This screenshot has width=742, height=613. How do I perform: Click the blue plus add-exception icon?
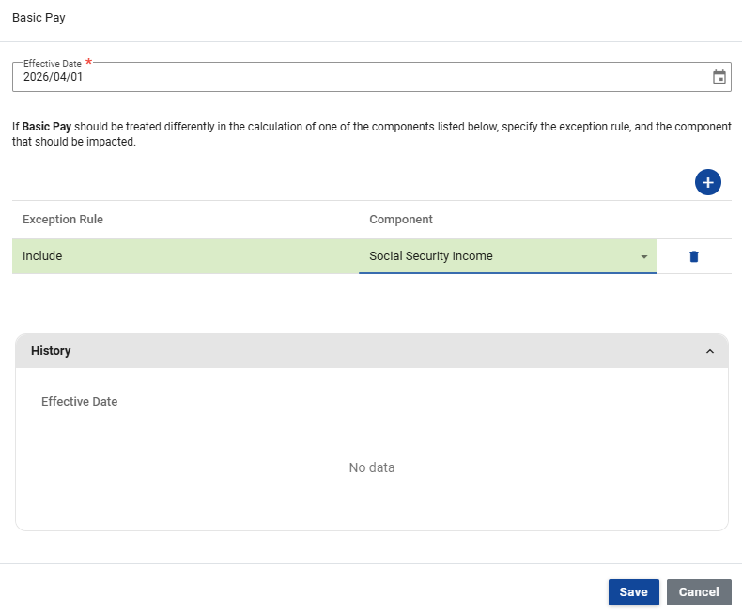tap(707, 182)
